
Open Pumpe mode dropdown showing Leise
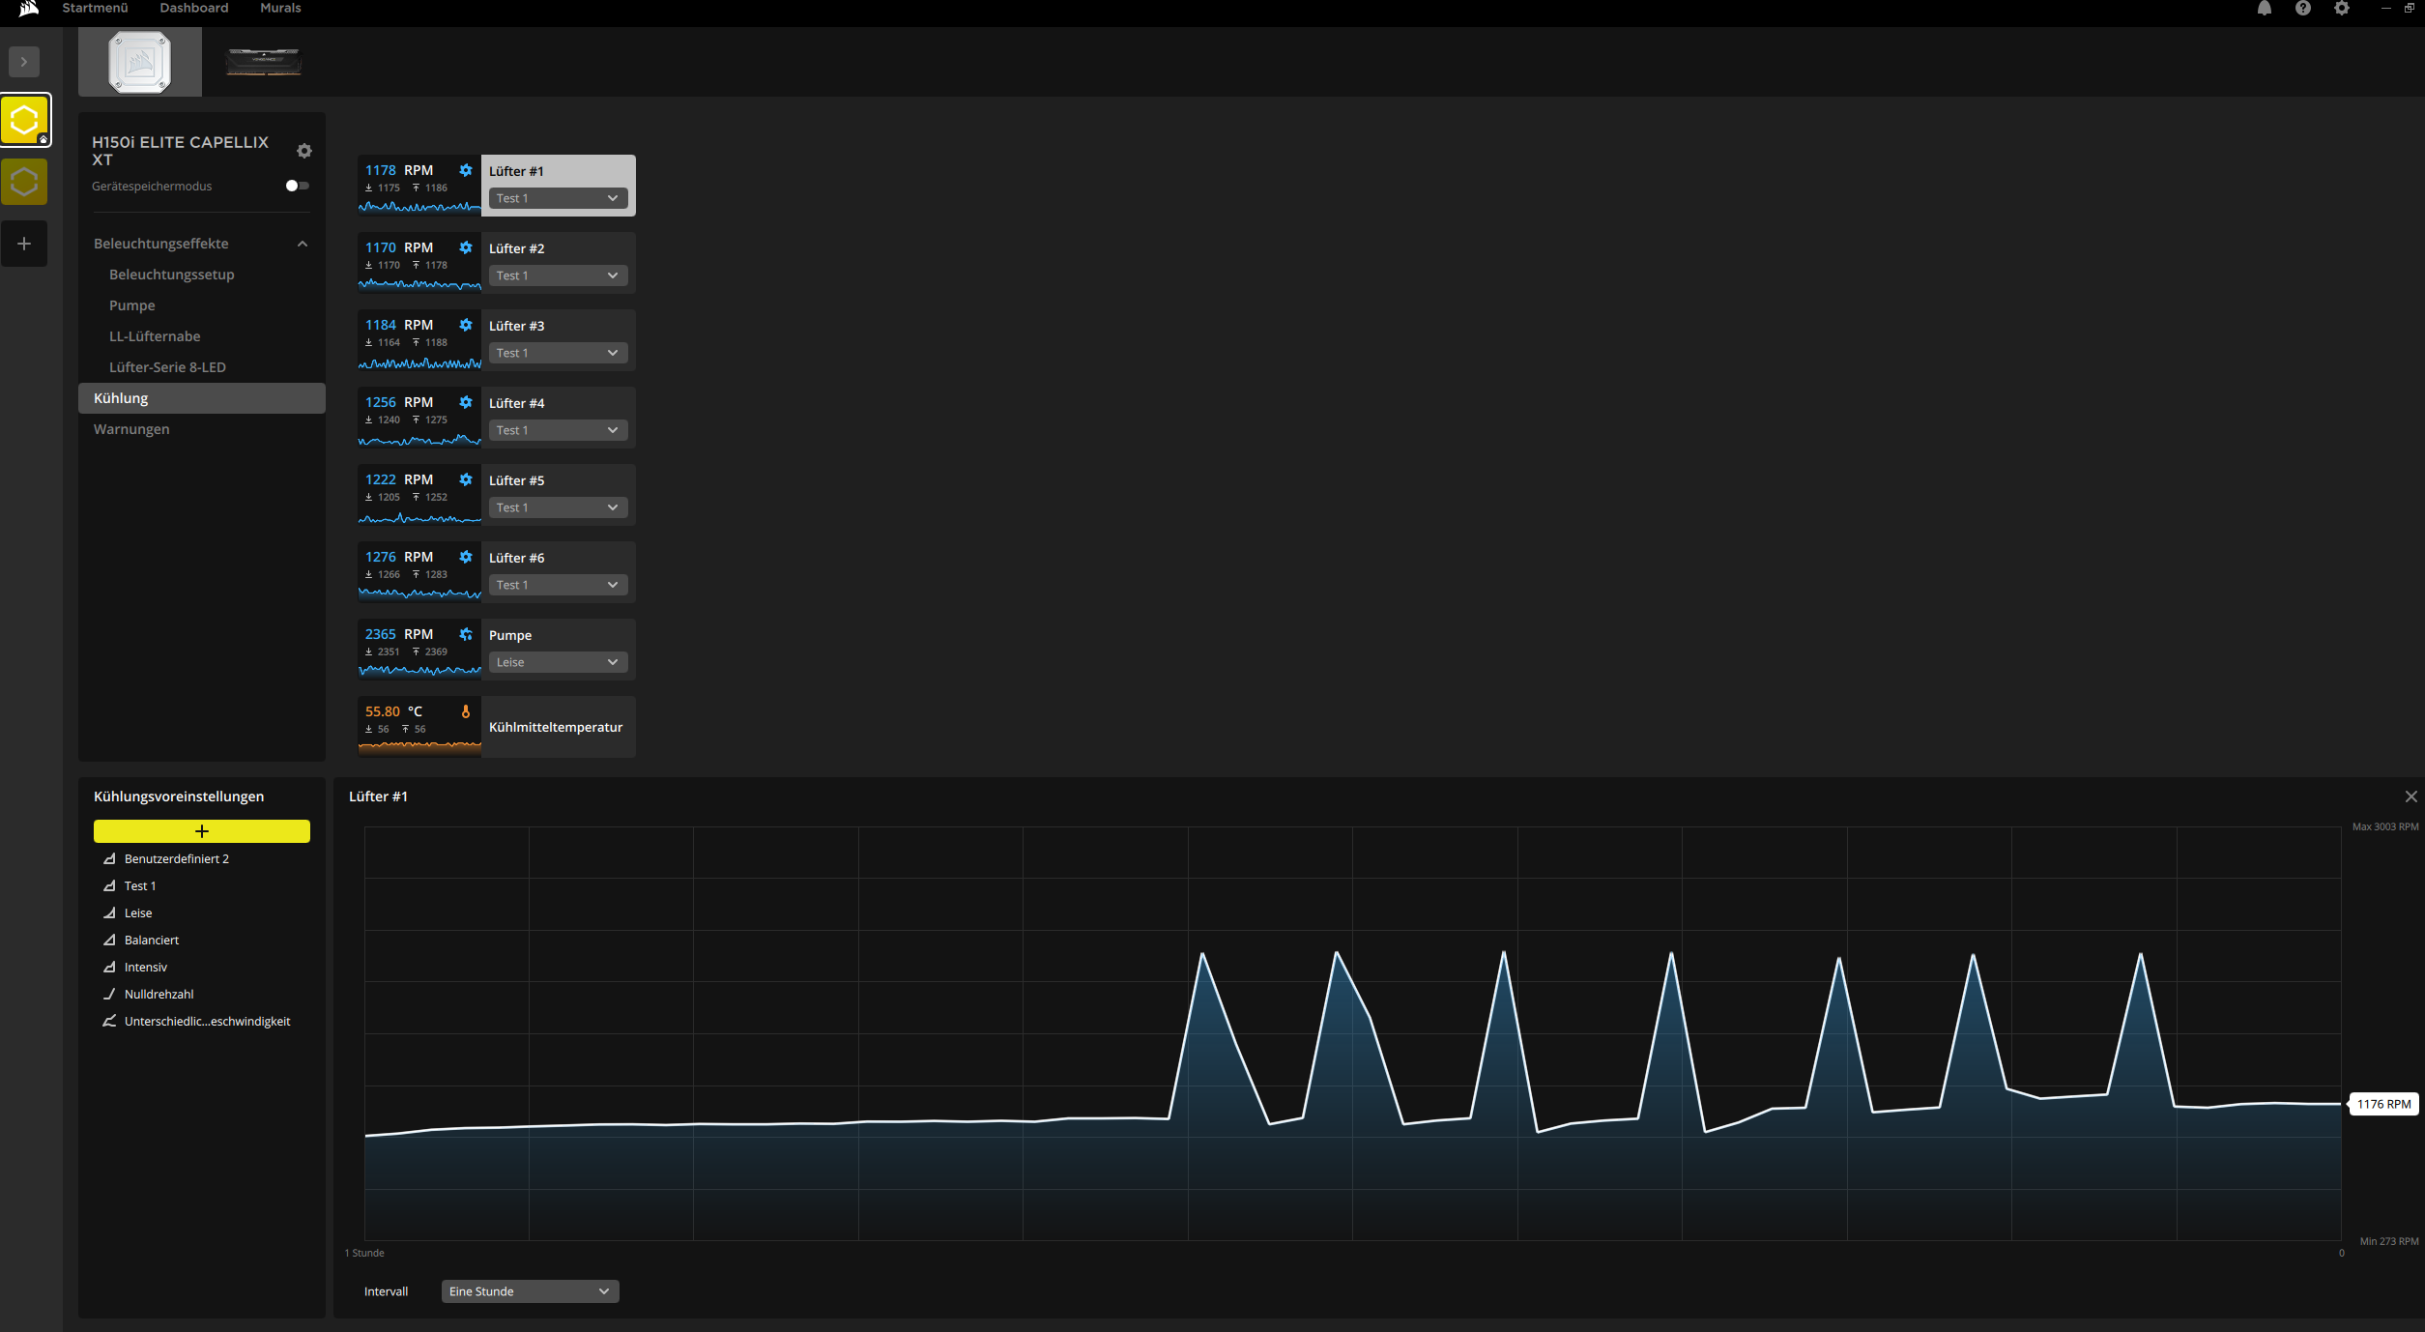558,662
